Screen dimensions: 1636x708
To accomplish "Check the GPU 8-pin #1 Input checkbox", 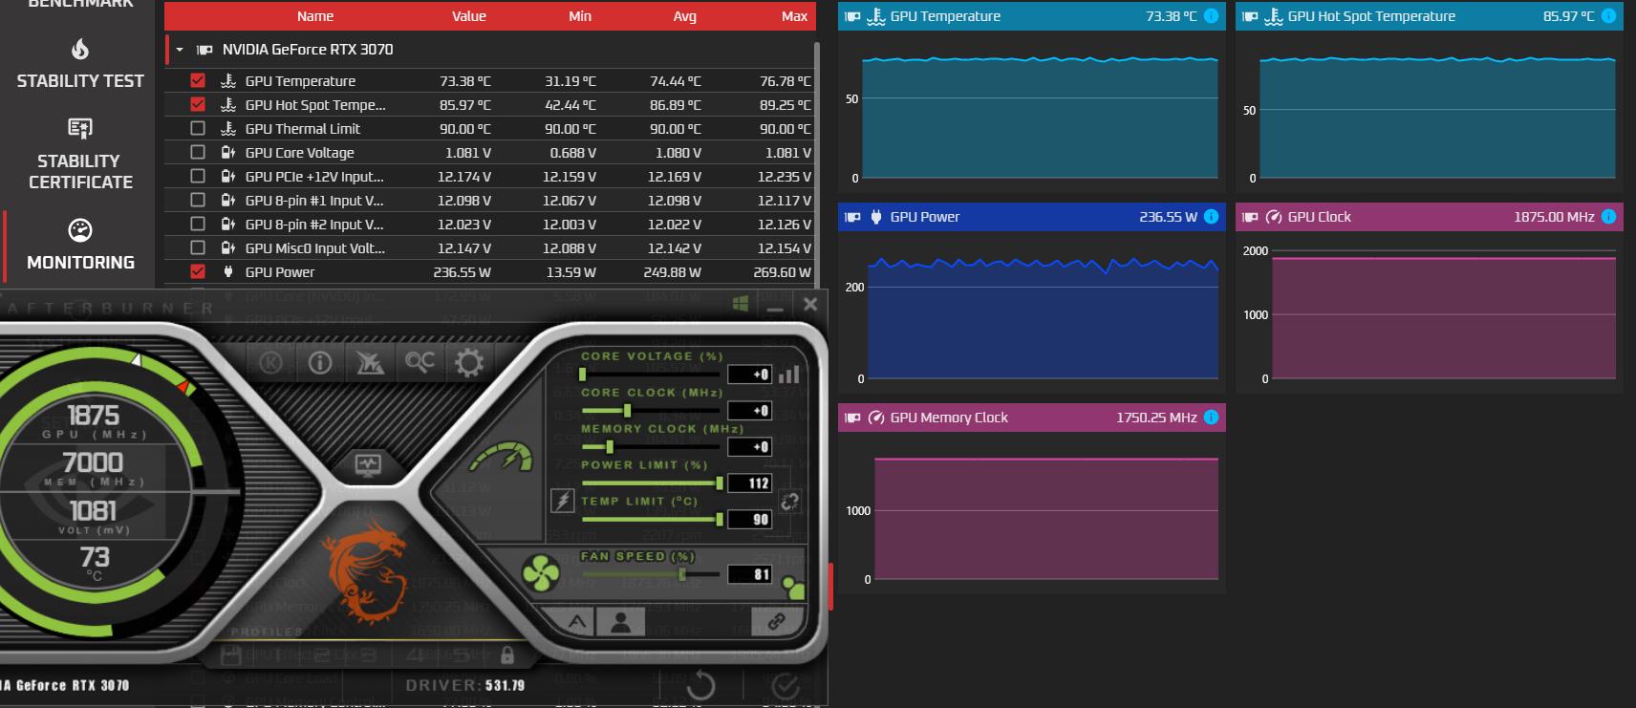I will click(198, 200).
